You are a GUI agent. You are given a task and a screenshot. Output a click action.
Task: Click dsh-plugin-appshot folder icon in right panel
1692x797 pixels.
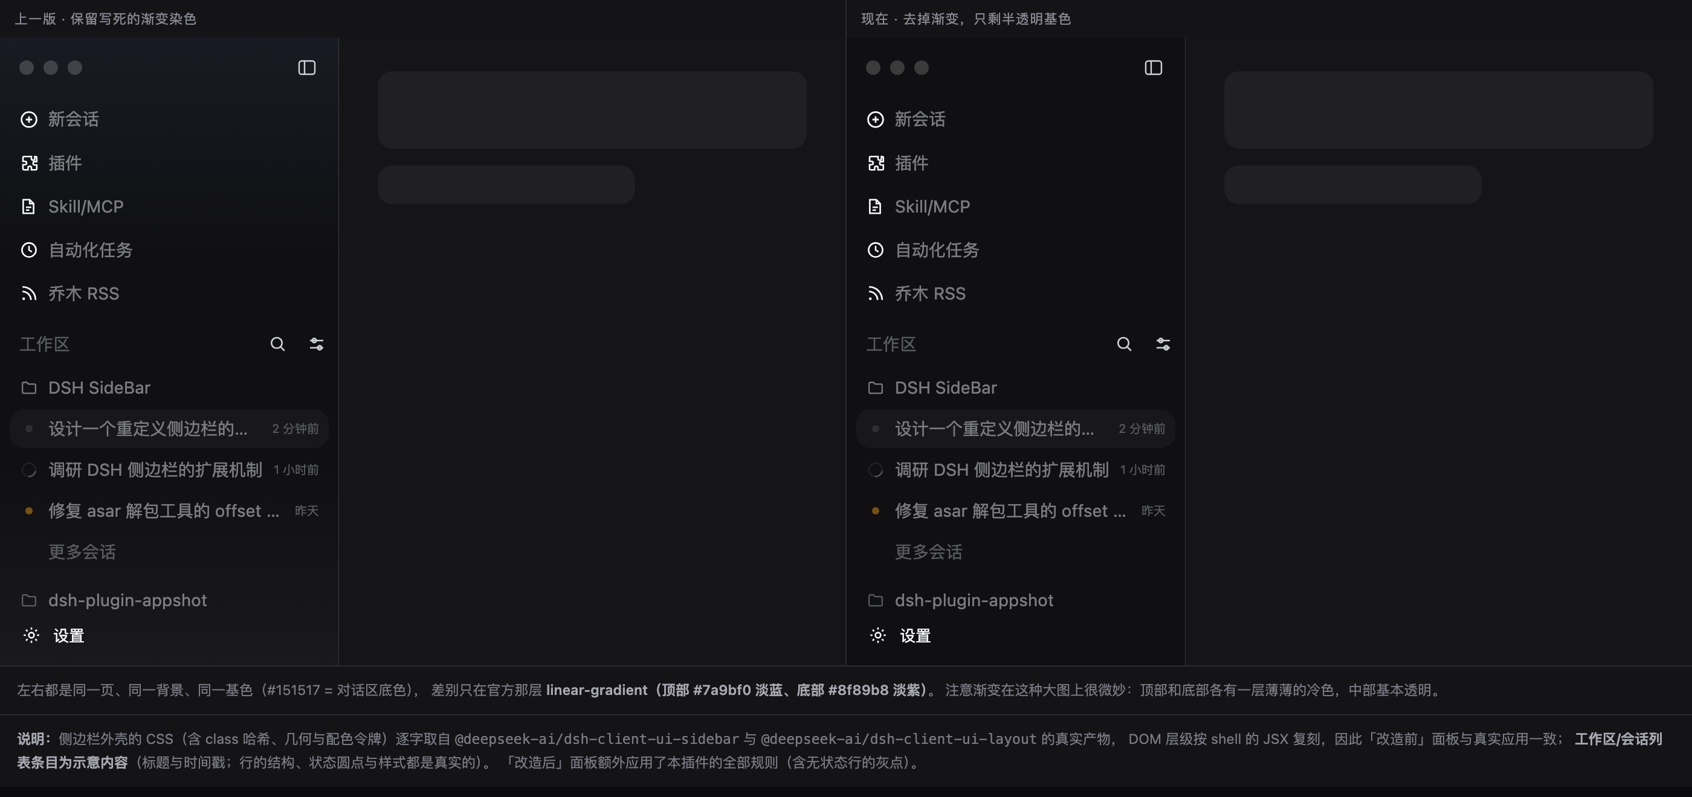pos(876,600)
